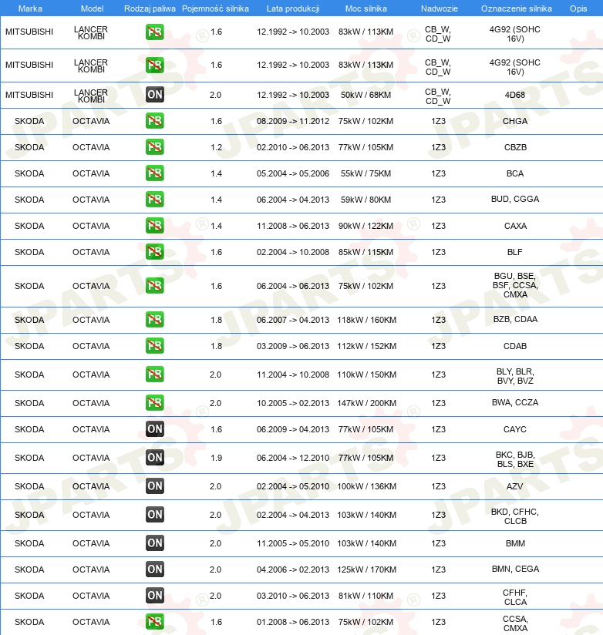Click the power value '125kW / 170KM'

tap(367, 569)
